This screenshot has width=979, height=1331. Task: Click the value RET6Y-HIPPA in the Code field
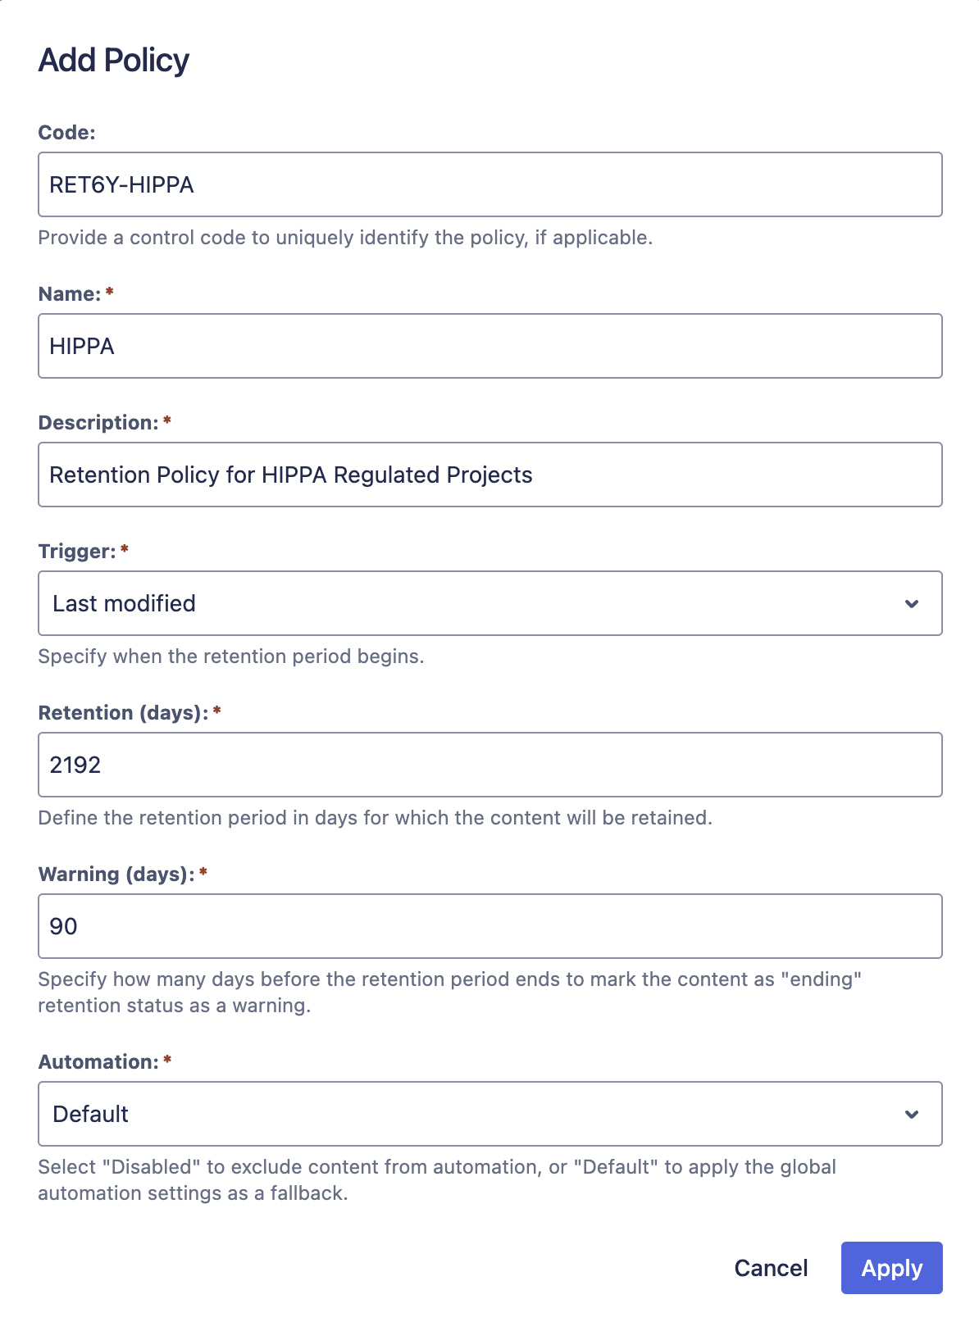click(x=121, y=184)
